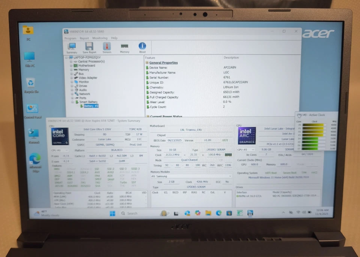Click the Summary toolbar icon

(x=72, y=47)
